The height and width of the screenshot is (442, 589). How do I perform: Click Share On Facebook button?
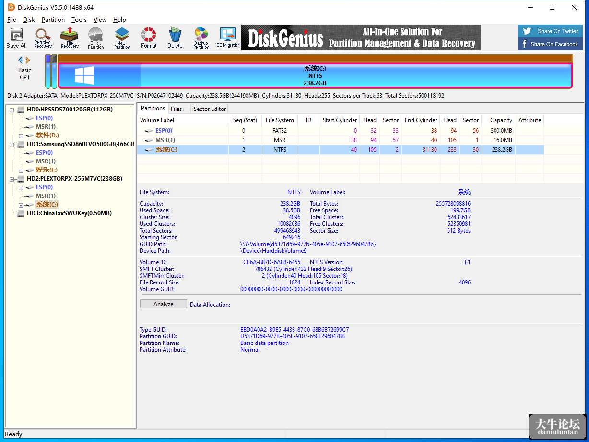[x=551, y=44]
